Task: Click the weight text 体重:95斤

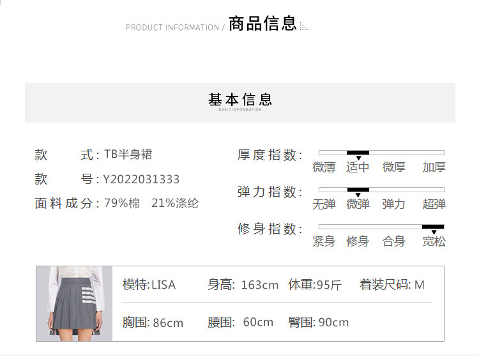Action: point(315,285)
